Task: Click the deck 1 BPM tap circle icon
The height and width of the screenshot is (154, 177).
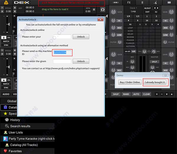Action: [x=94, y=10]
